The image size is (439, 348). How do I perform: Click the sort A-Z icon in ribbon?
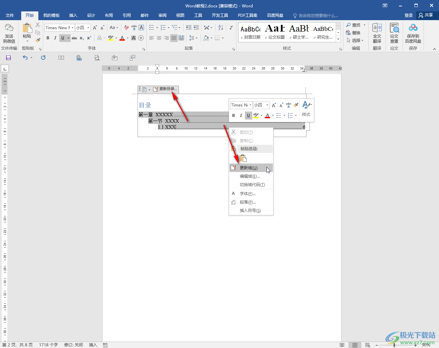221,28
